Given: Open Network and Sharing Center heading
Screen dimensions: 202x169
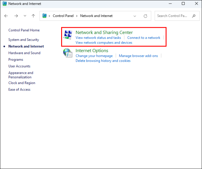Looking at the screenshot, I should pos(104,32).
